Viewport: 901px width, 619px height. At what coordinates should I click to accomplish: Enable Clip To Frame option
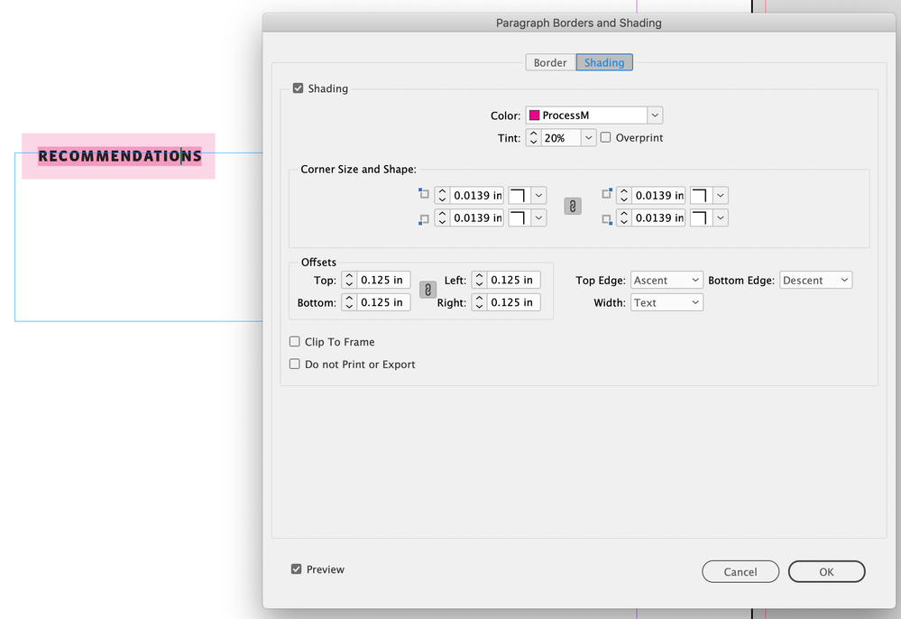[x=295, y=342]
